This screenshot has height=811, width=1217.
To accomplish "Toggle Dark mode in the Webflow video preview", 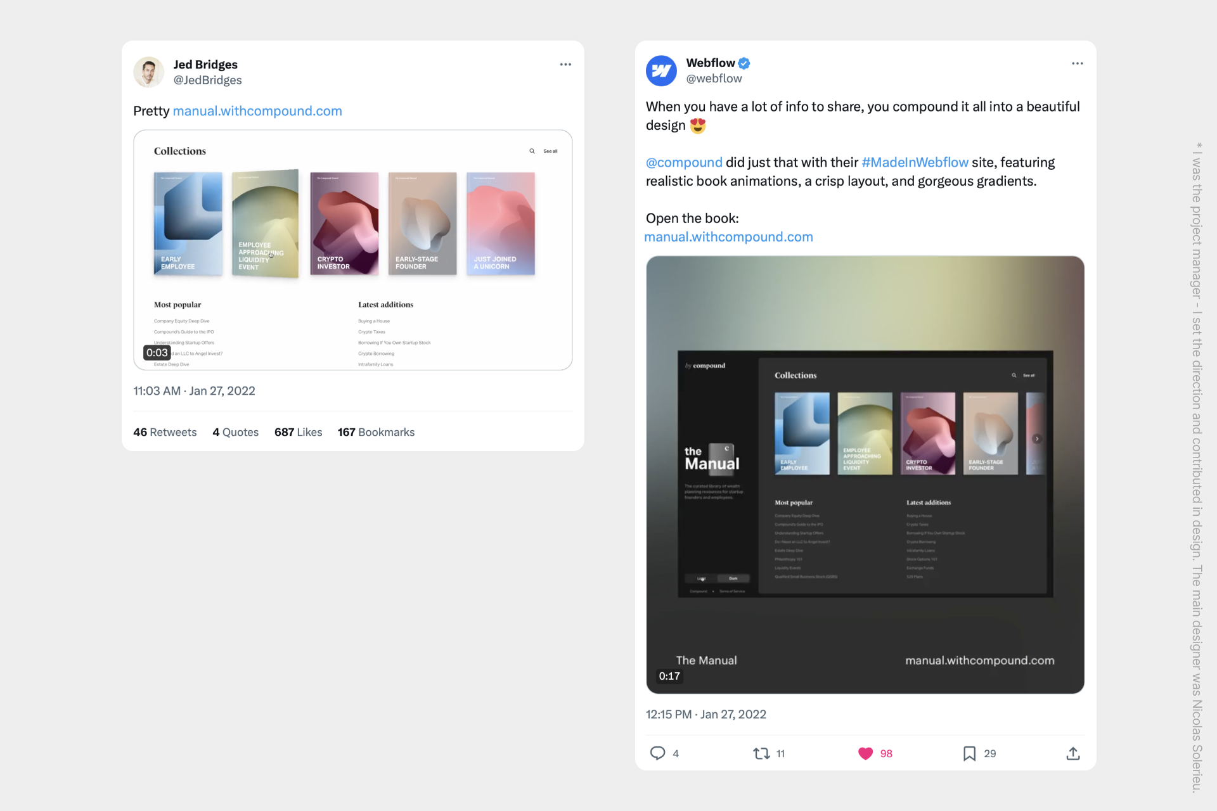I will point(733,578).
